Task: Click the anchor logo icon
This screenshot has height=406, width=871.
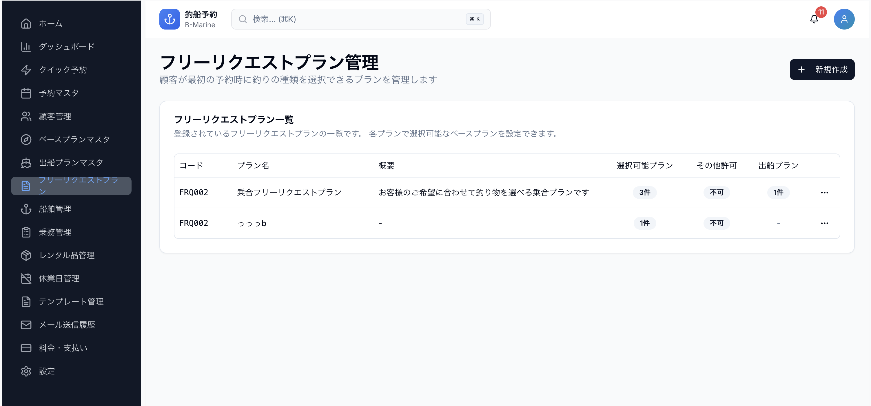Action: (x=170, y=19)
